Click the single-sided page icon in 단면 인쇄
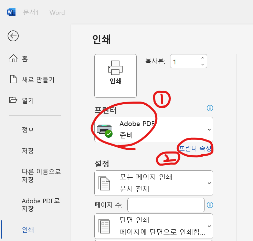Screen dimensions: 253x241 click(x=104, y=226)
